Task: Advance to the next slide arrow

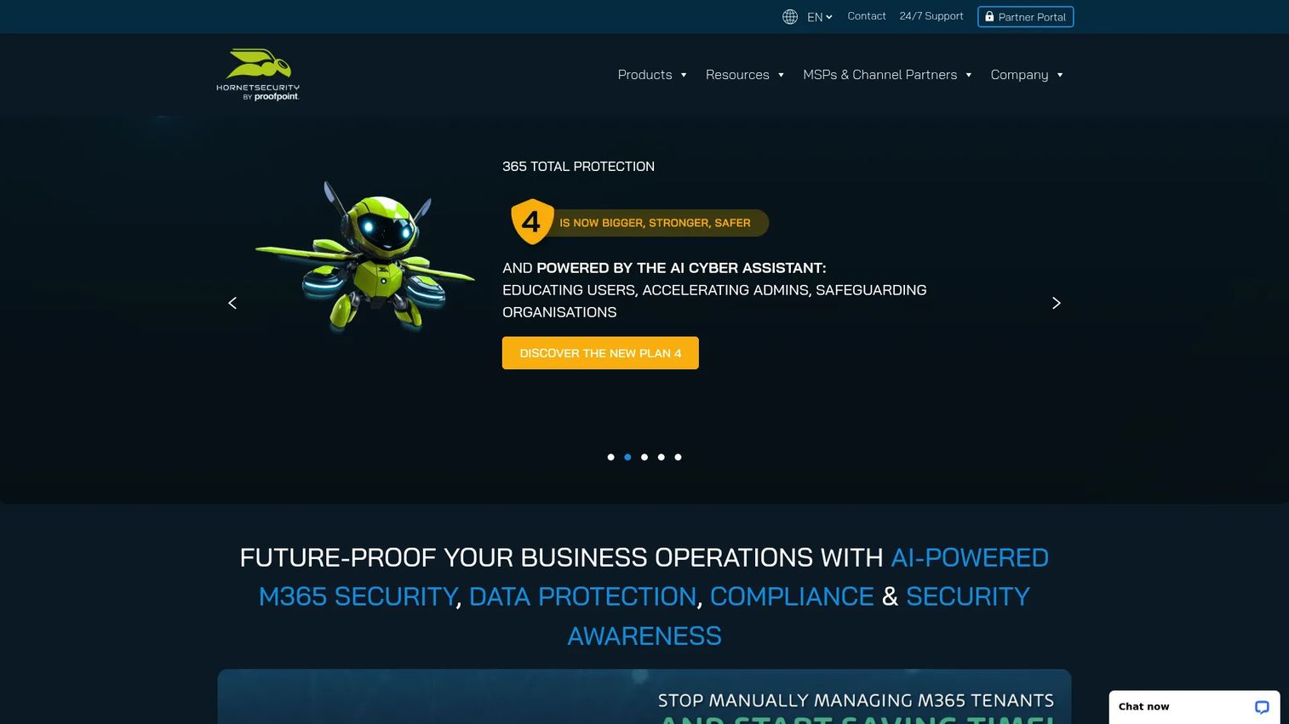Action: [x=1057, y=303]
